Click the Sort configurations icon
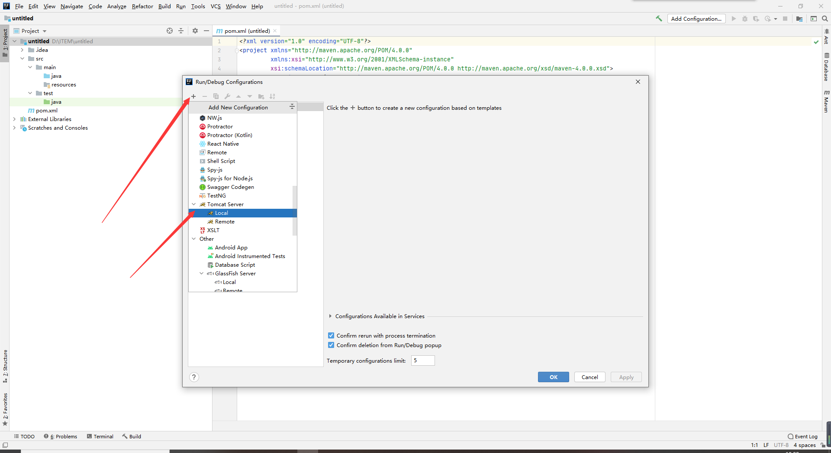 pos(272,96)
